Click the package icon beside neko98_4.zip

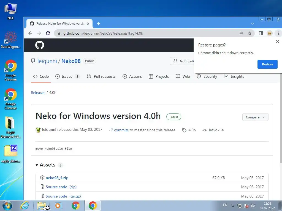42,178
